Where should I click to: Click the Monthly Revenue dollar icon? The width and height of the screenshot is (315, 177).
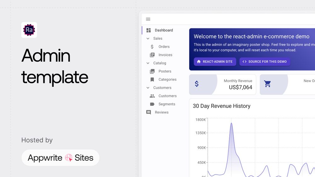click(197, 84)
